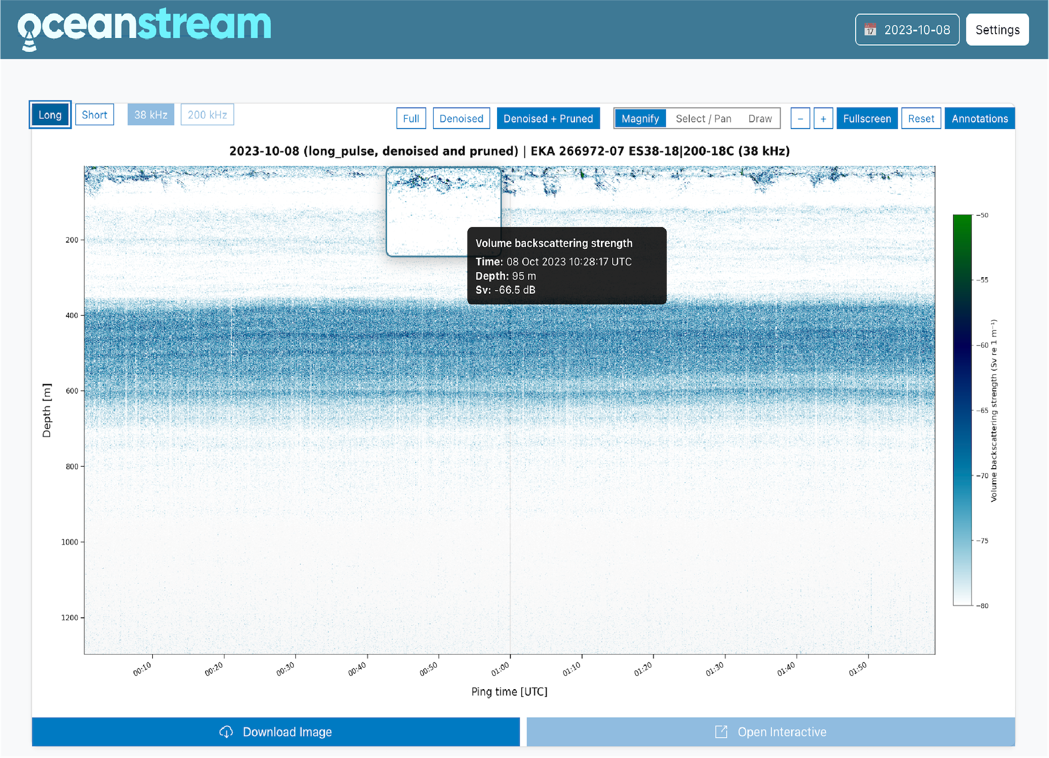Select the Short pulse option
The width and height of the screenshot is (1049, 758).
[95, 115]
